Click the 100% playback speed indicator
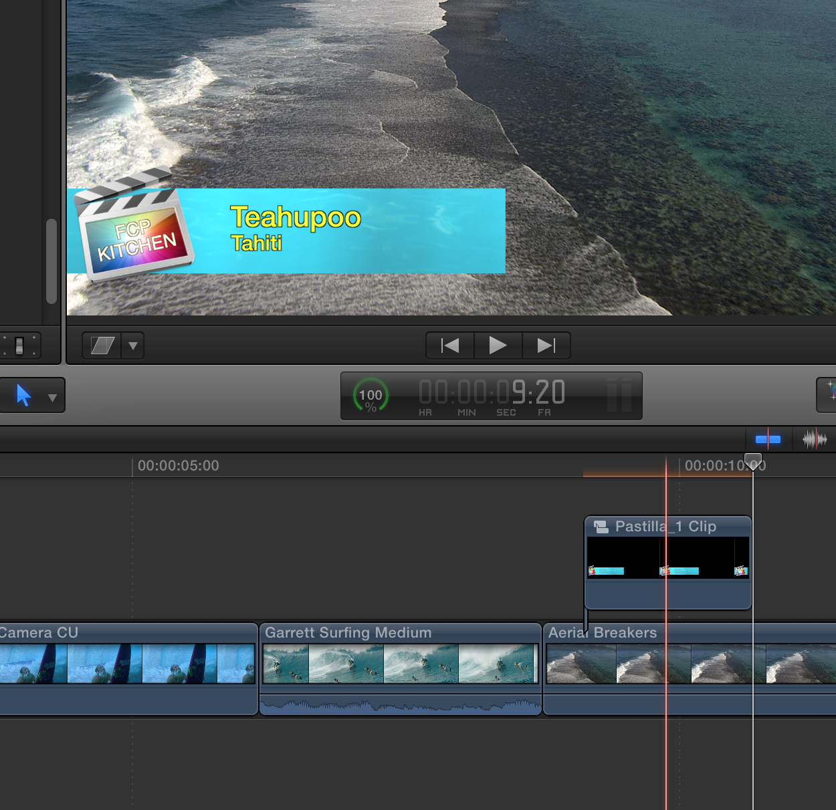This screenshot has height=810, width=836. point(370,396)
